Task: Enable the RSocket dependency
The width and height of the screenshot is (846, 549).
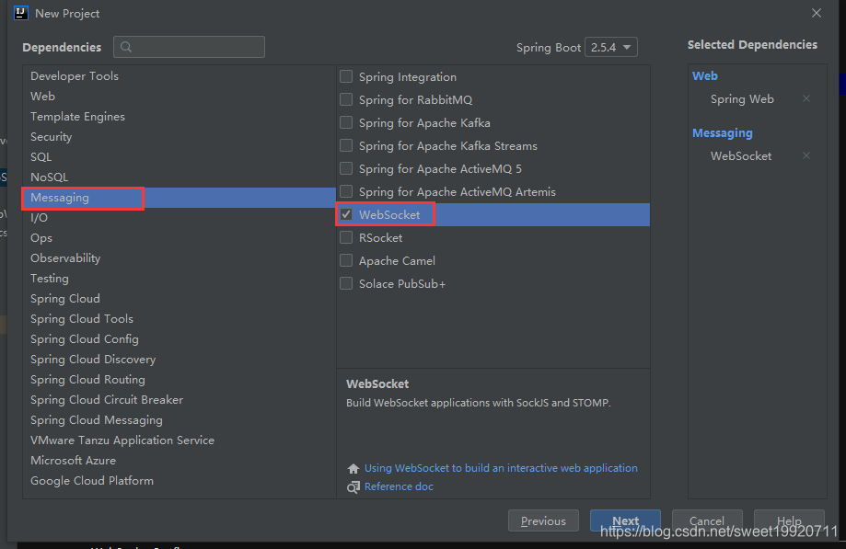Action: click(346, 237)
